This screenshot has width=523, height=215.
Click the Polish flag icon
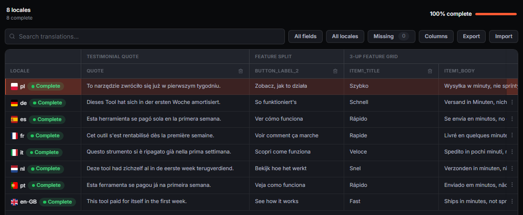(14, 87)
